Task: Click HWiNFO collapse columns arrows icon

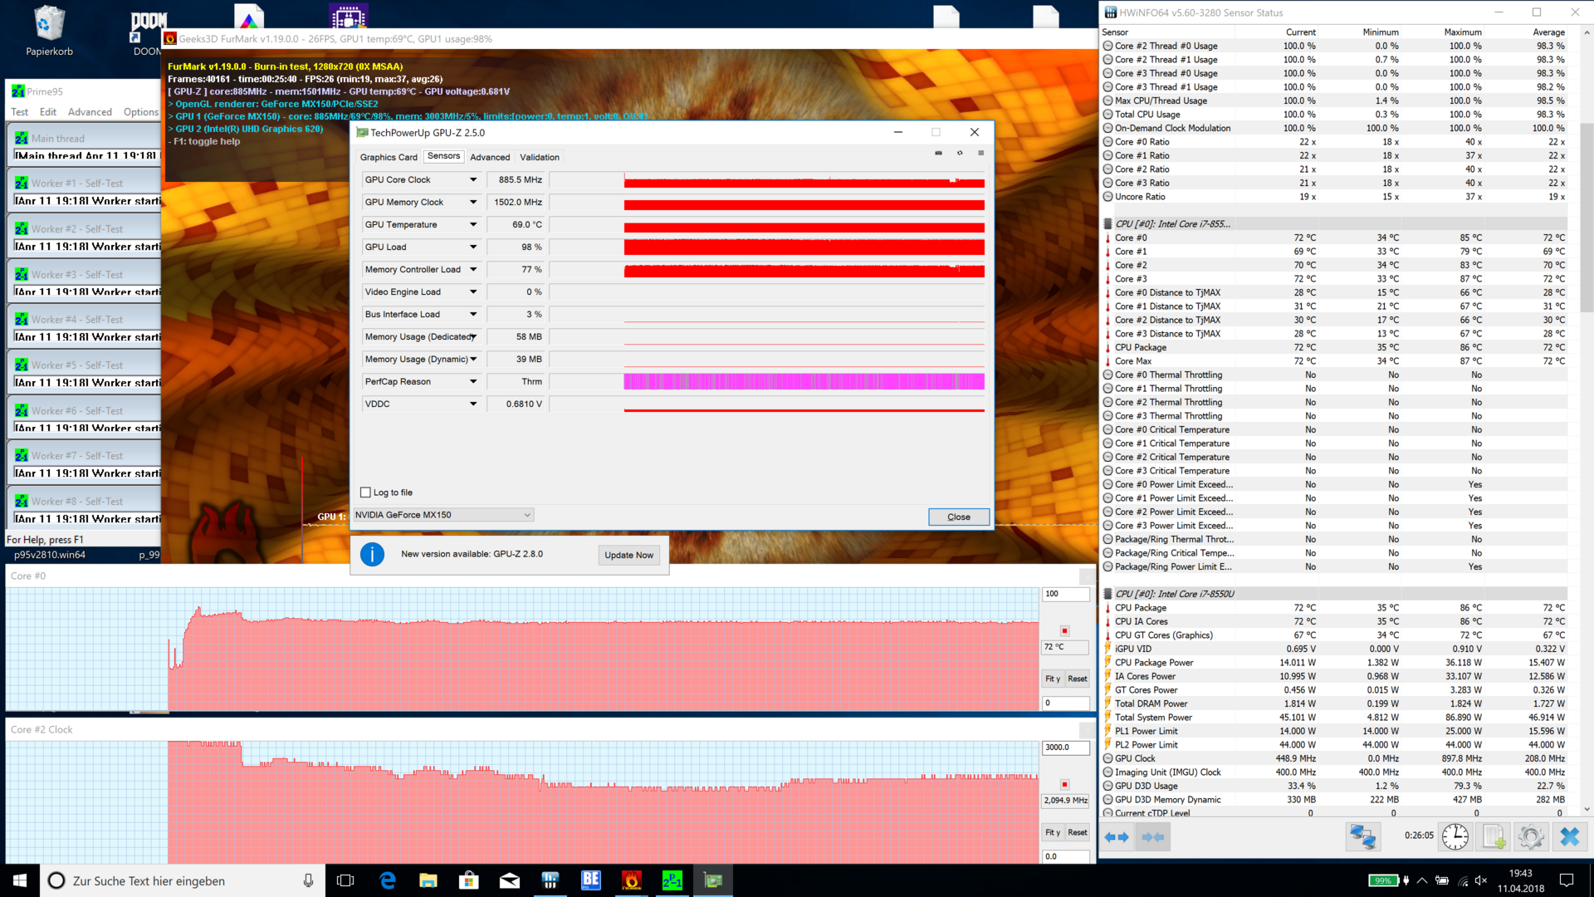Action: [x=1153, y=837]
